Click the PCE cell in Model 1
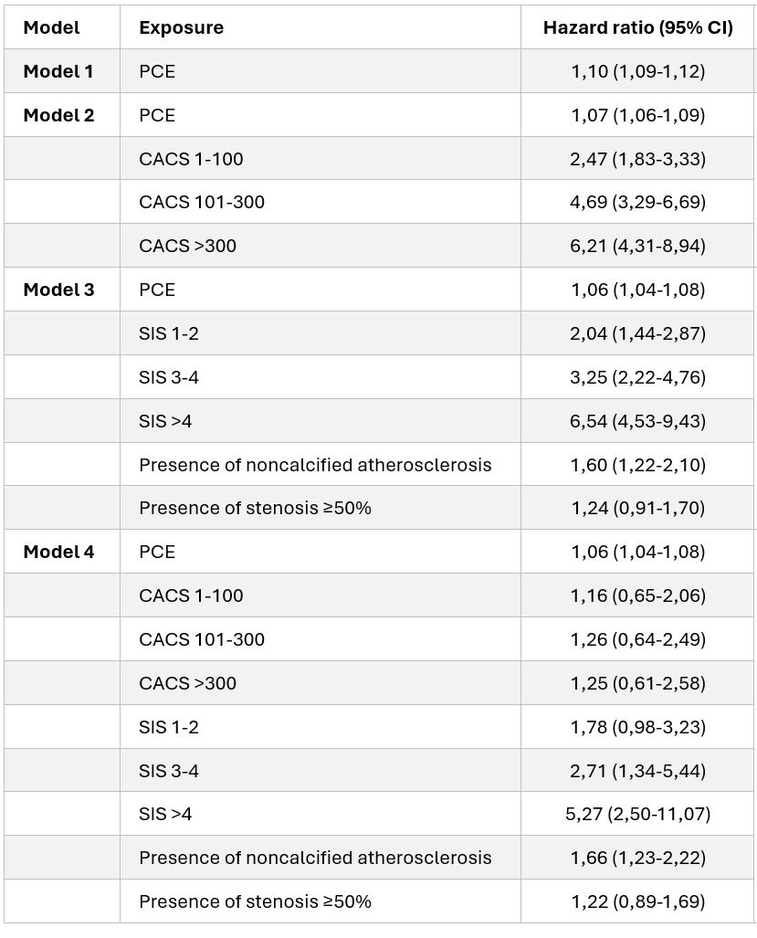The width and height of the screenshot is (757, 938). [x=157, y=71]
